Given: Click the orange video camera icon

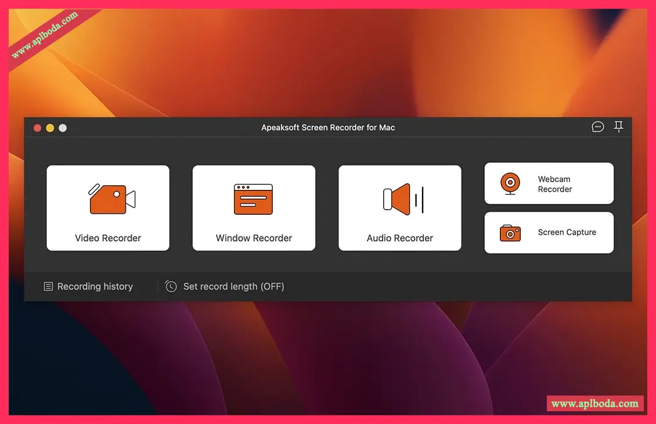Looking at the screenshot, I should (x=111, y=199).
